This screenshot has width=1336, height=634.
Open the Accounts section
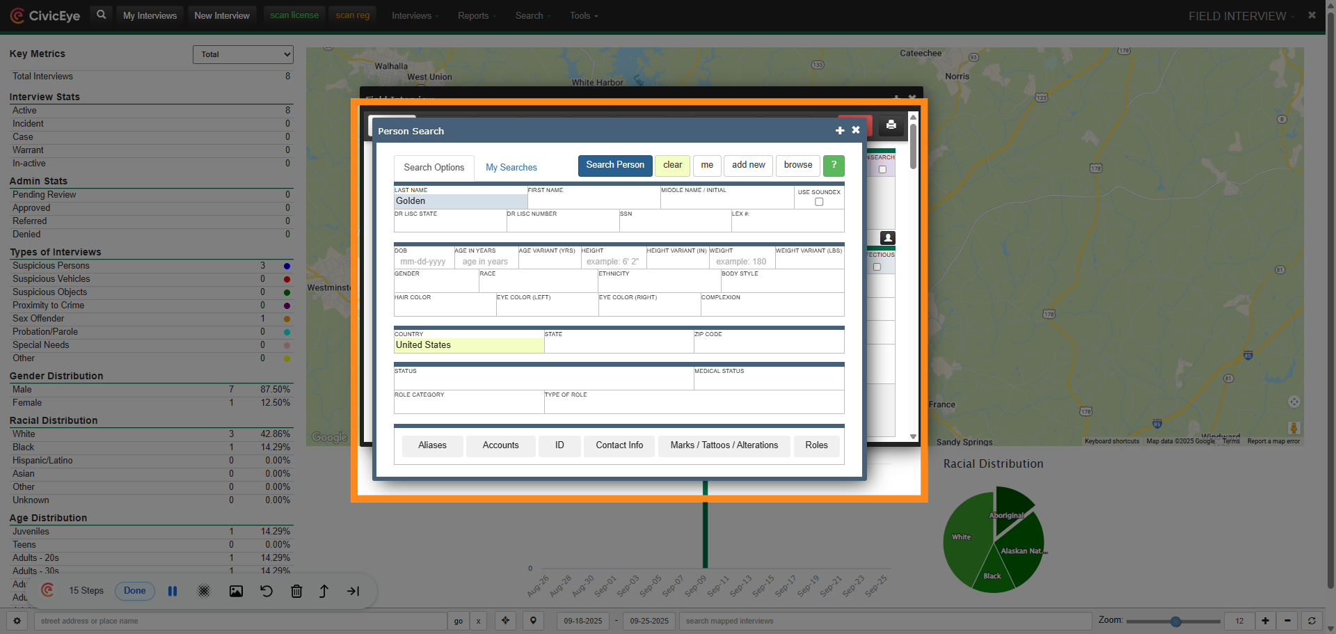501,446
